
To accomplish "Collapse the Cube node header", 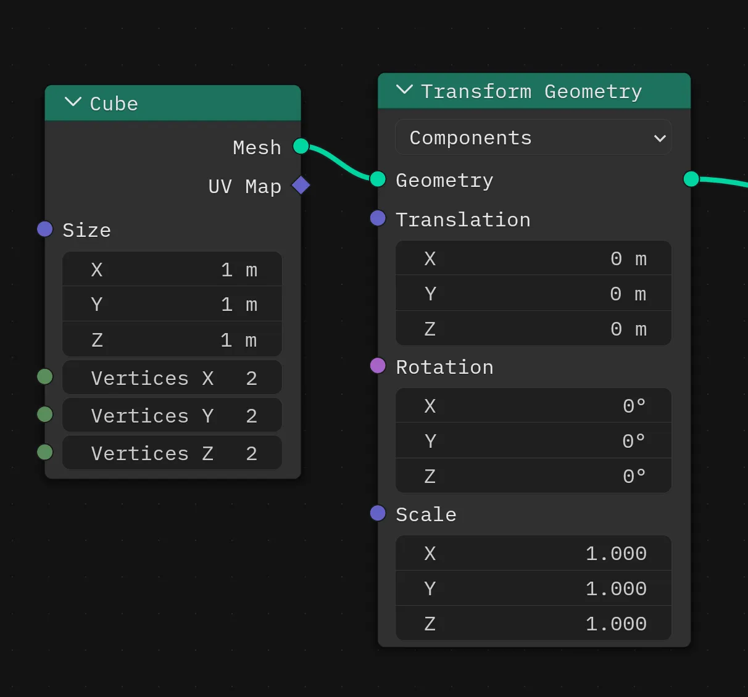I will point(73,103).
